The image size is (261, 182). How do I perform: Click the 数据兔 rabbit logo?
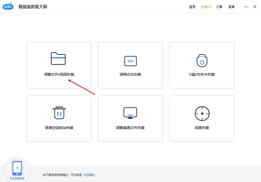coord(8,6)
